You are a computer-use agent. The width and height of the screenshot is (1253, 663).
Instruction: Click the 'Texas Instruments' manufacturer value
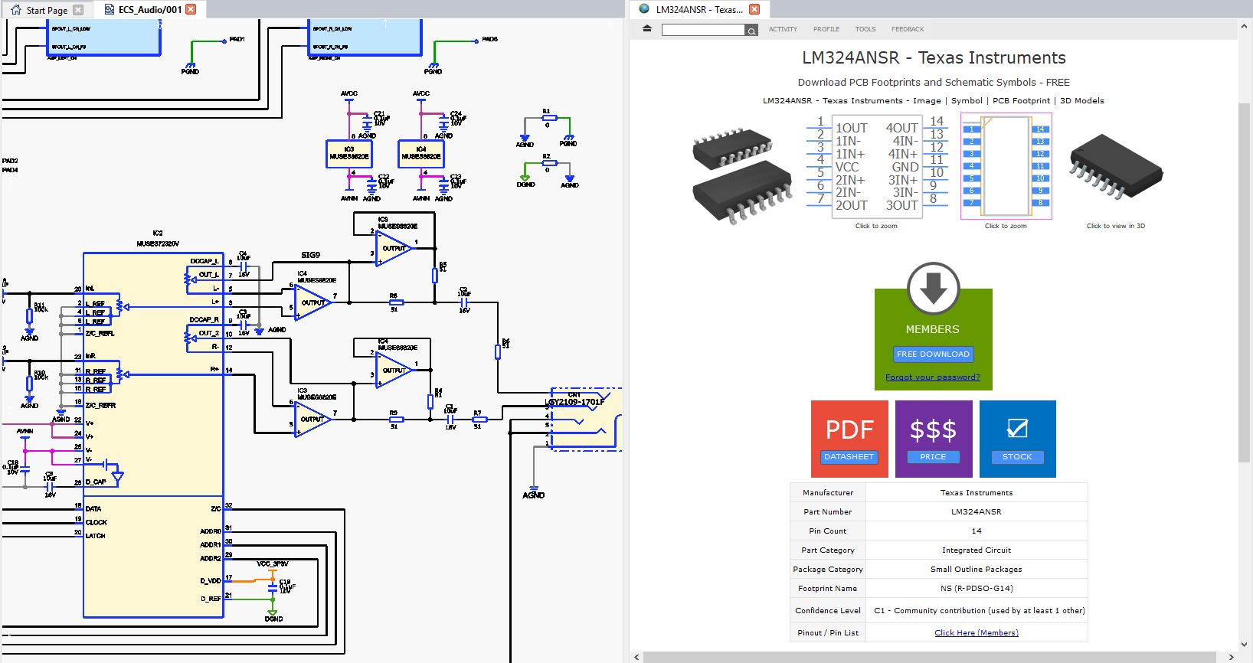tap(977, 492)
